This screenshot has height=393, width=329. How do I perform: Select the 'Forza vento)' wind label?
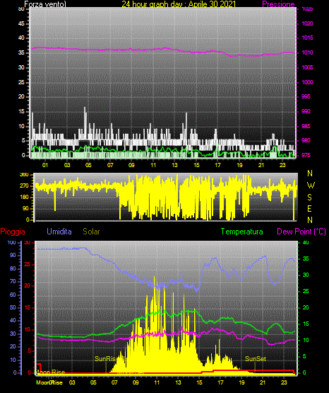coord(45,4)
